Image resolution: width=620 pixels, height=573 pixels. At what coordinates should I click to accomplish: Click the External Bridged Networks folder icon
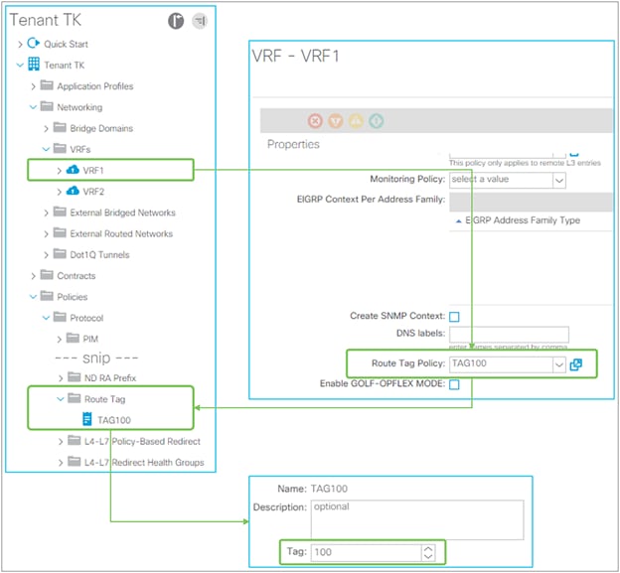point(60,212)
